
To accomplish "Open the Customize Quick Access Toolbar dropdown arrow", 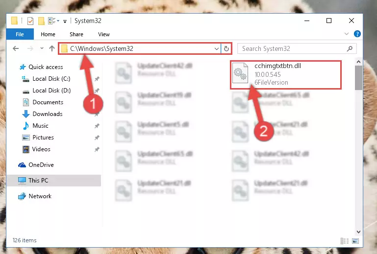I will tap(65, 22).
